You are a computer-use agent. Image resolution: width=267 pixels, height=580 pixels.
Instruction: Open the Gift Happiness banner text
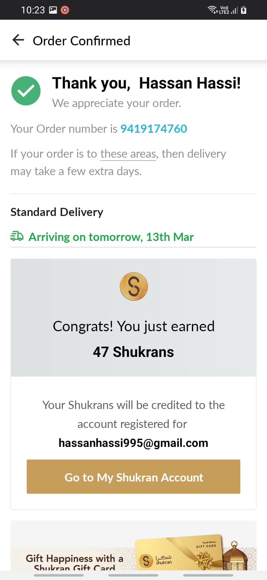74,562
